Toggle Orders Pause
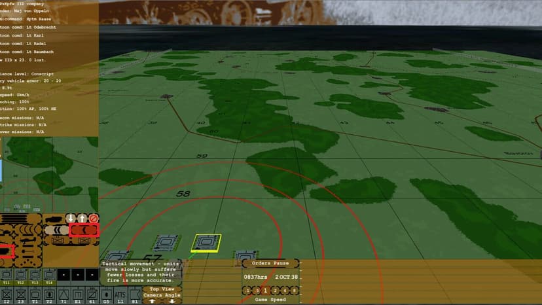Screen dimensions: 542x305 (x=270, y=263)
